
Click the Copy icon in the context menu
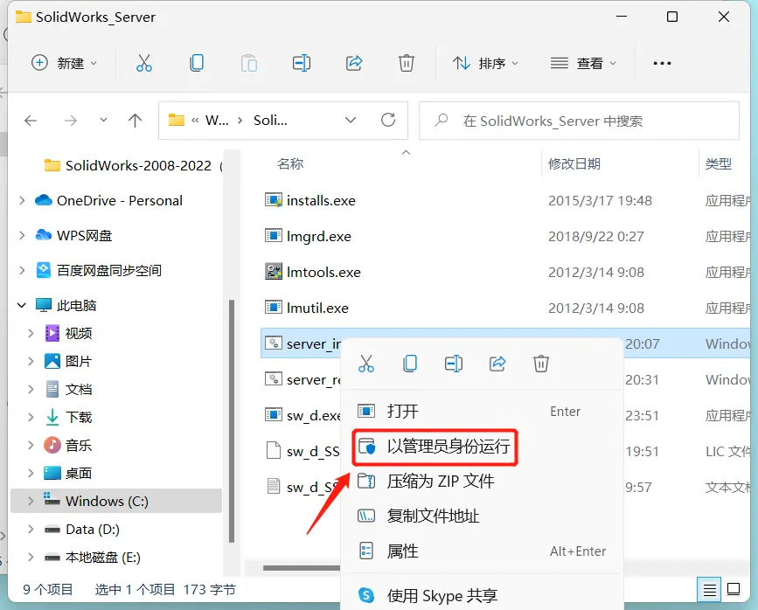pos(410,364)
